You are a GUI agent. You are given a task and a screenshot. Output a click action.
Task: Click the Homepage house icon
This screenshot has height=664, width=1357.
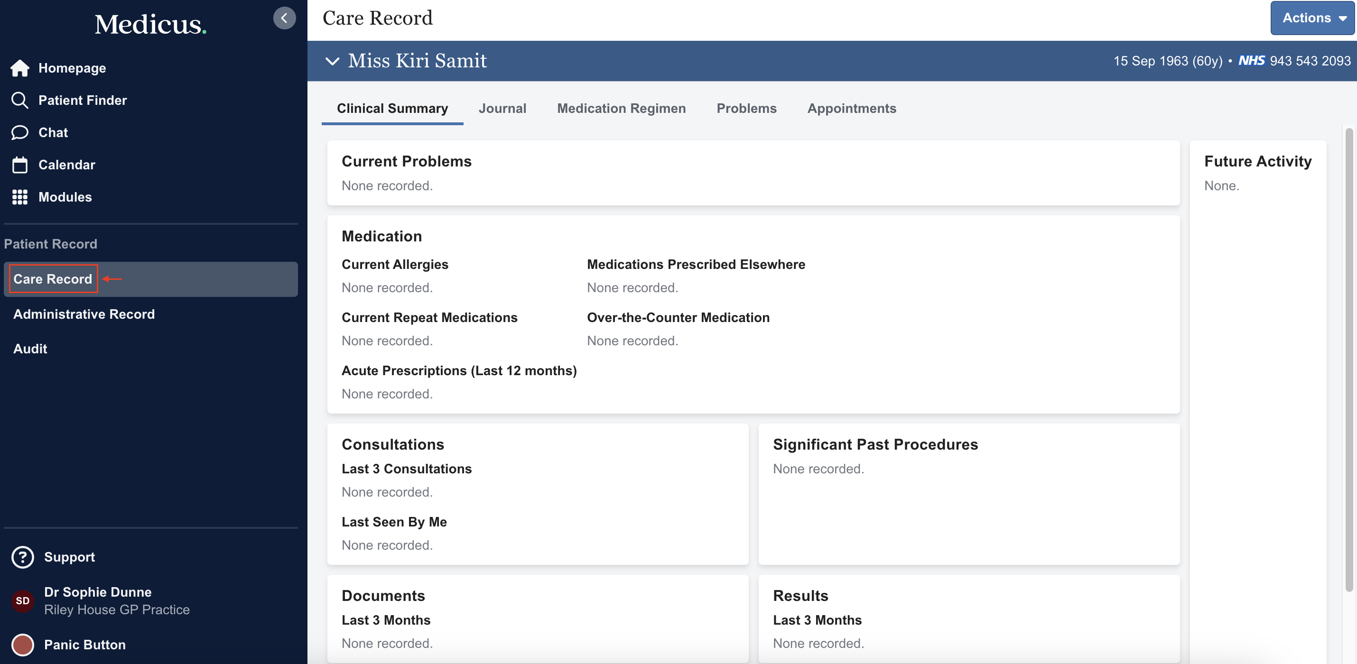pos(20,68)
